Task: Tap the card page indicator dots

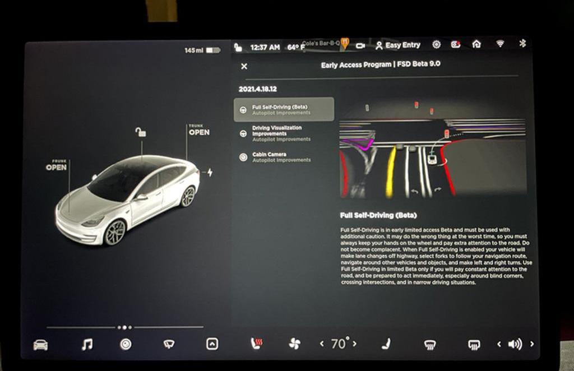Action: click(x=124, y=327)
